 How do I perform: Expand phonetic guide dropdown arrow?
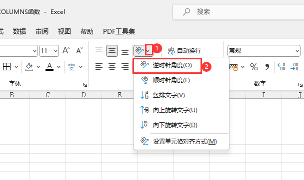click(x=81, y=67)
